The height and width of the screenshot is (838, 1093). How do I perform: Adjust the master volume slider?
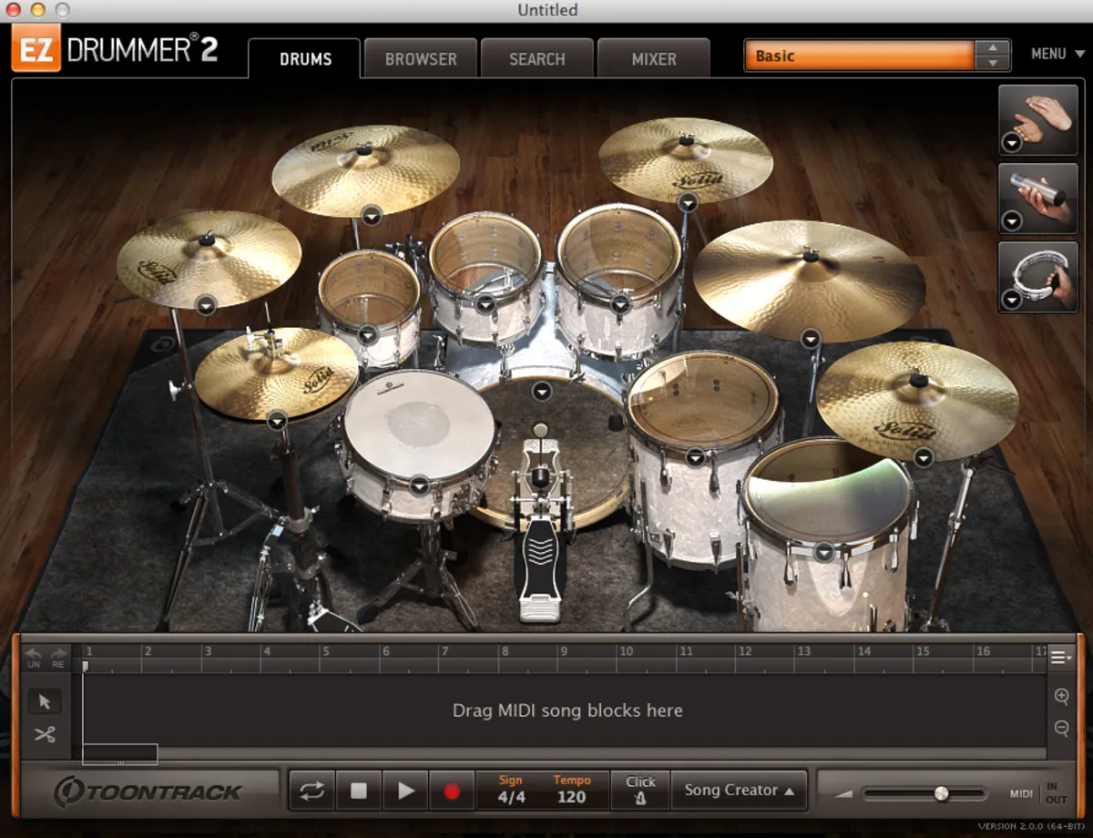924,793
